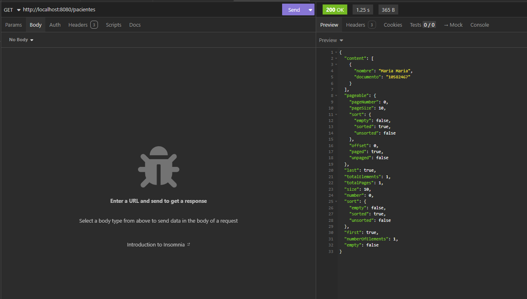Click the 365 B response size badge
Viewport: 527px width, 299px height.
388,10
